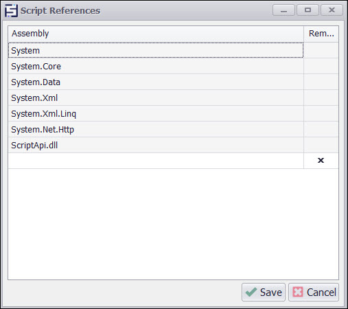Close the Script References dialog

coord(332,10)
